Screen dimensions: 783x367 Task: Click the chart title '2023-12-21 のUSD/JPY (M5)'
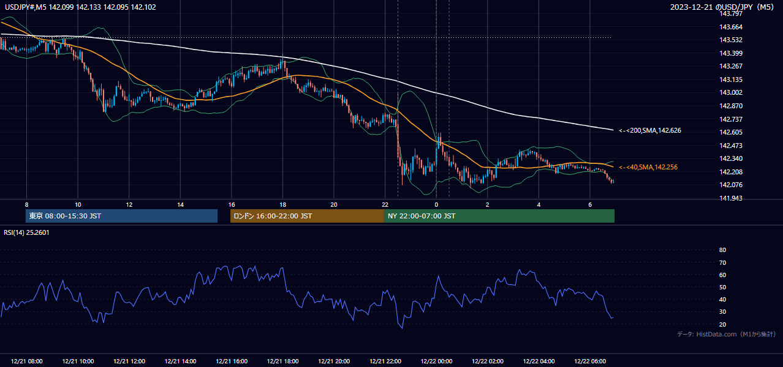click(x=723, y=7)
